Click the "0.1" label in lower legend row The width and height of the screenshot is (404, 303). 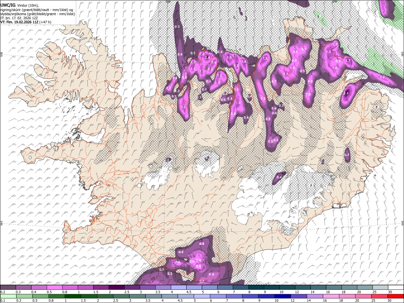(x=3, y=300)
